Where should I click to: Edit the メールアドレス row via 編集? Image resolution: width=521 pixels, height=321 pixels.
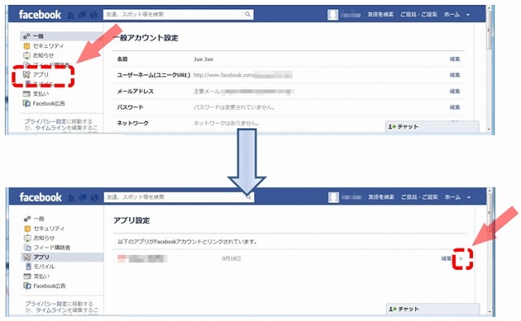[455, 91]
